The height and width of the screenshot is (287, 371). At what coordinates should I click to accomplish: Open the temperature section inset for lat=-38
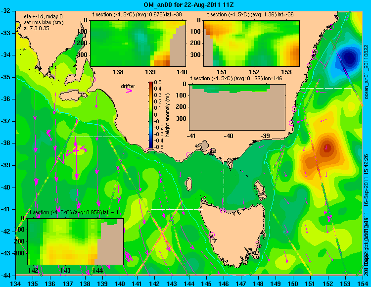click(138, 44)
